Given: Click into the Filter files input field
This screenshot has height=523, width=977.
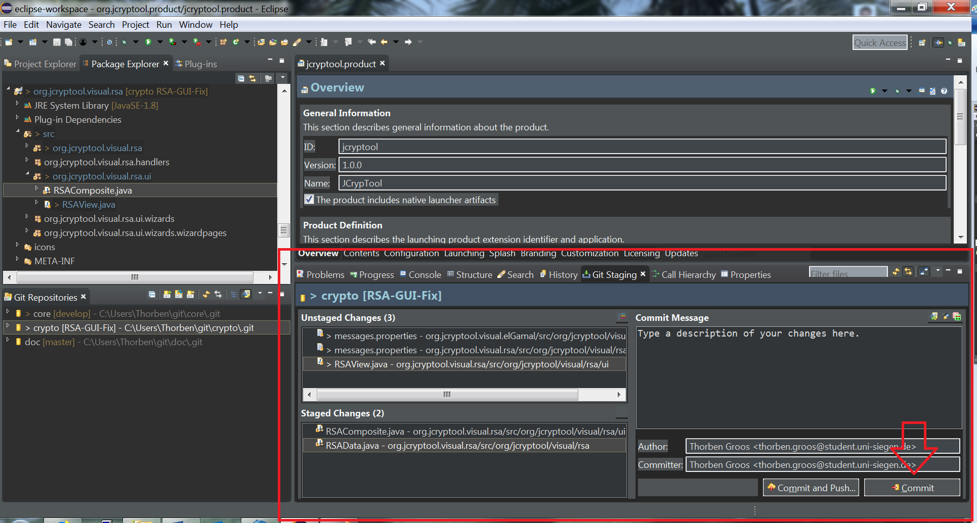Looking at the screenshot, I should pyautogui.click(x=848, y=273).
